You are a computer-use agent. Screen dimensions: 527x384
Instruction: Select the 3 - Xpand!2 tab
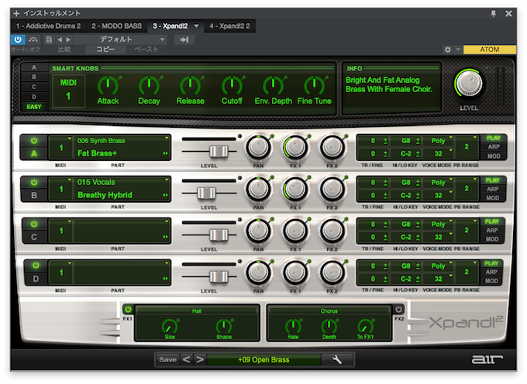[170, 26]
